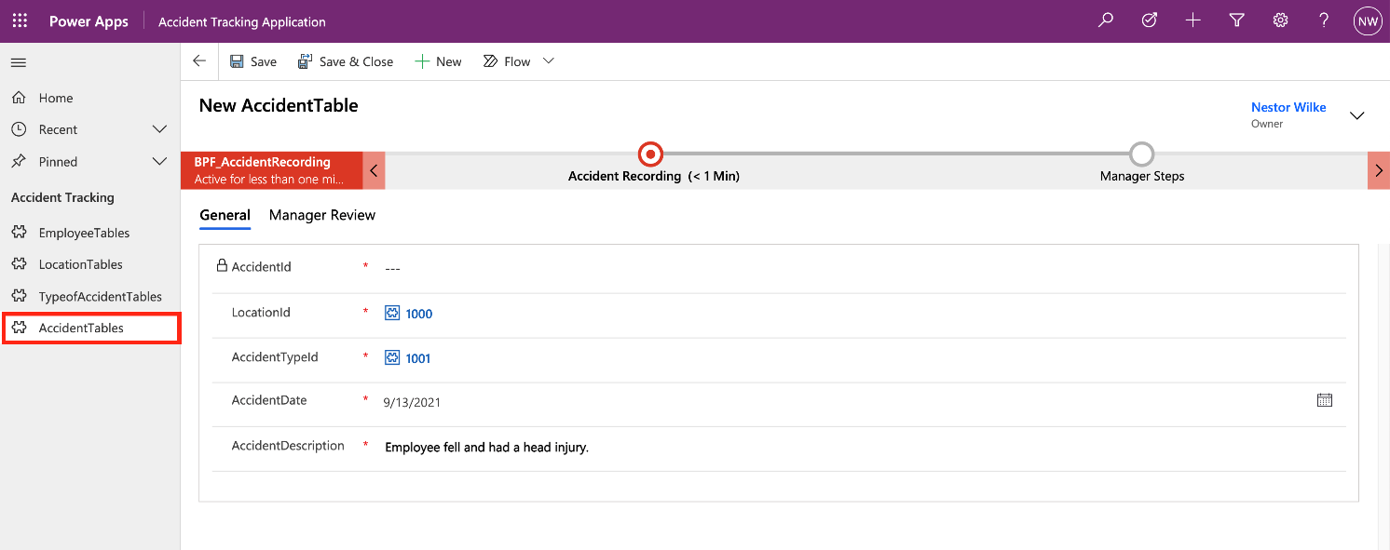This screenshot has height=550, width=1390.
Task: Click the Save & Close button
Action: 346,61
